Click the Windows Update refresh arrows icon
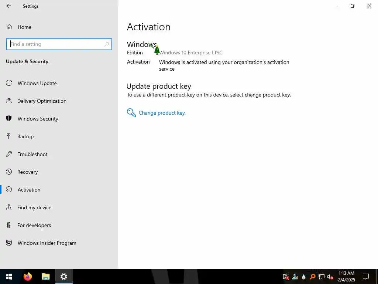 coord(9,83)
